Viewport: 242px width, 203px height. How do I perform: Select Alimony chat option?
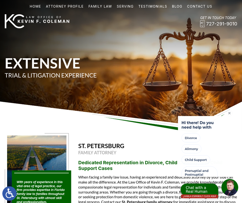point(191,149)
